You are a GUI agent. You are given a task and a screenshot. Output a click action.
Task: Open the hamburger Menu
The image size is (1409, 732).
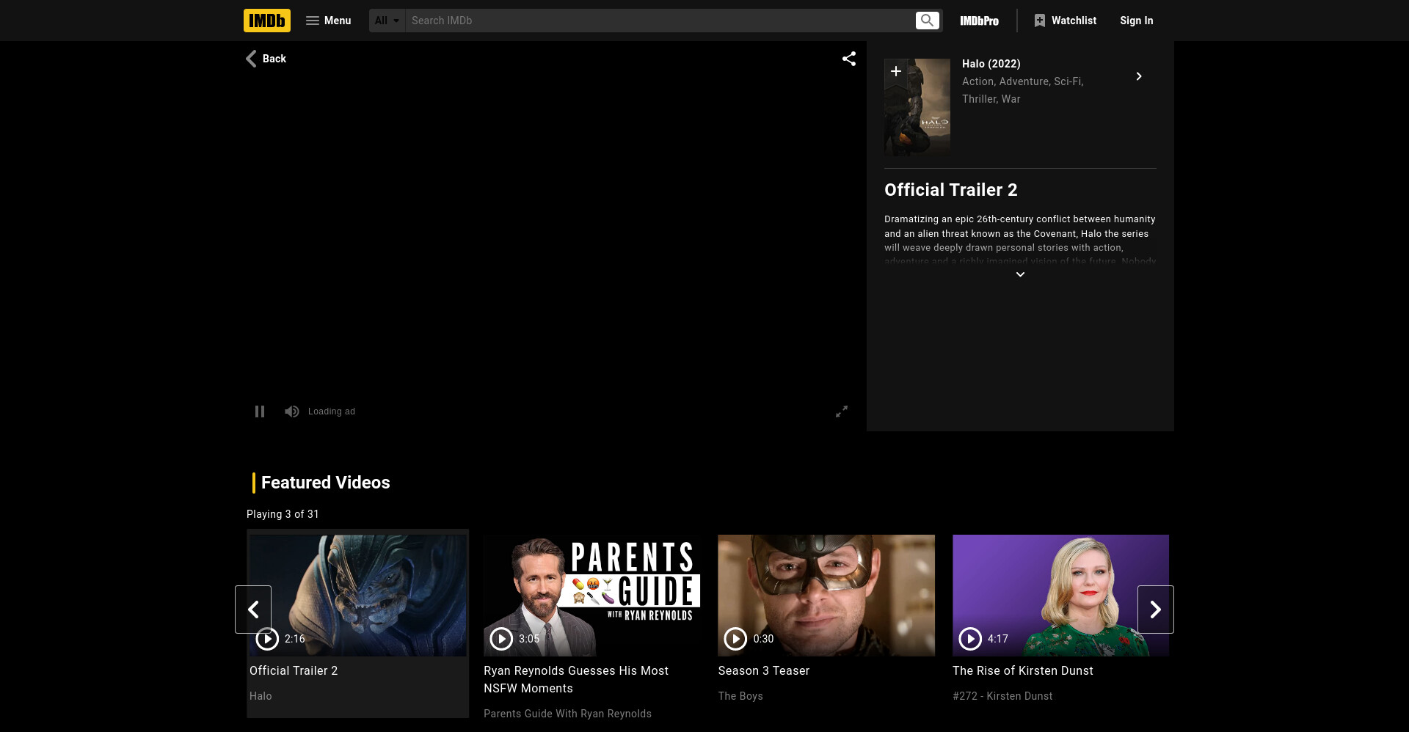click(328, 21)
